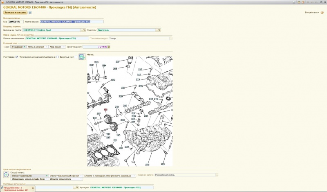Select the Нету в наличии option
The height and width of the screenshot is (192, 327).
[x=38, y=47]
